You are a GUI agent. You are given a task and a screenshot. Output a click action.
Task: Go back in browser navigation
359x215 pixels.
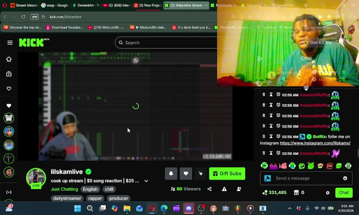(x=5, y=17)
